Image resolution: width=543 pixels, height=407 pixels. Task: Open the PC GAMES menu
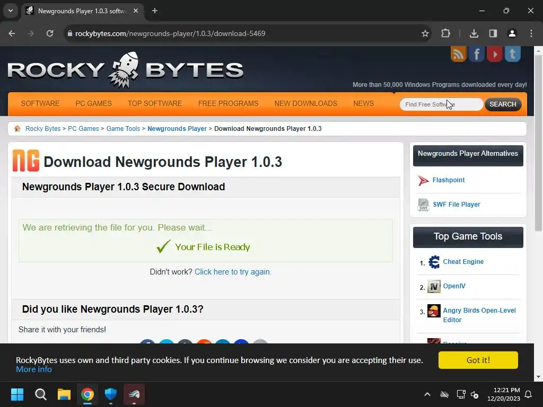[93, 103]
